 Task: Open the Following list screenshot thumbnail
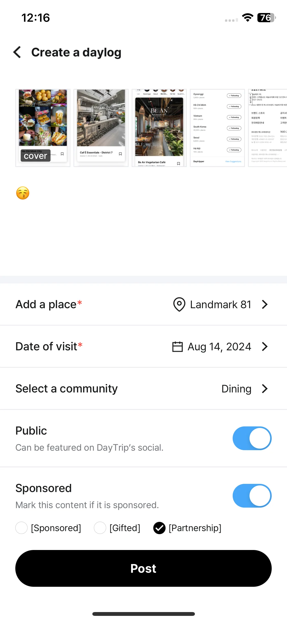(217, 128)
